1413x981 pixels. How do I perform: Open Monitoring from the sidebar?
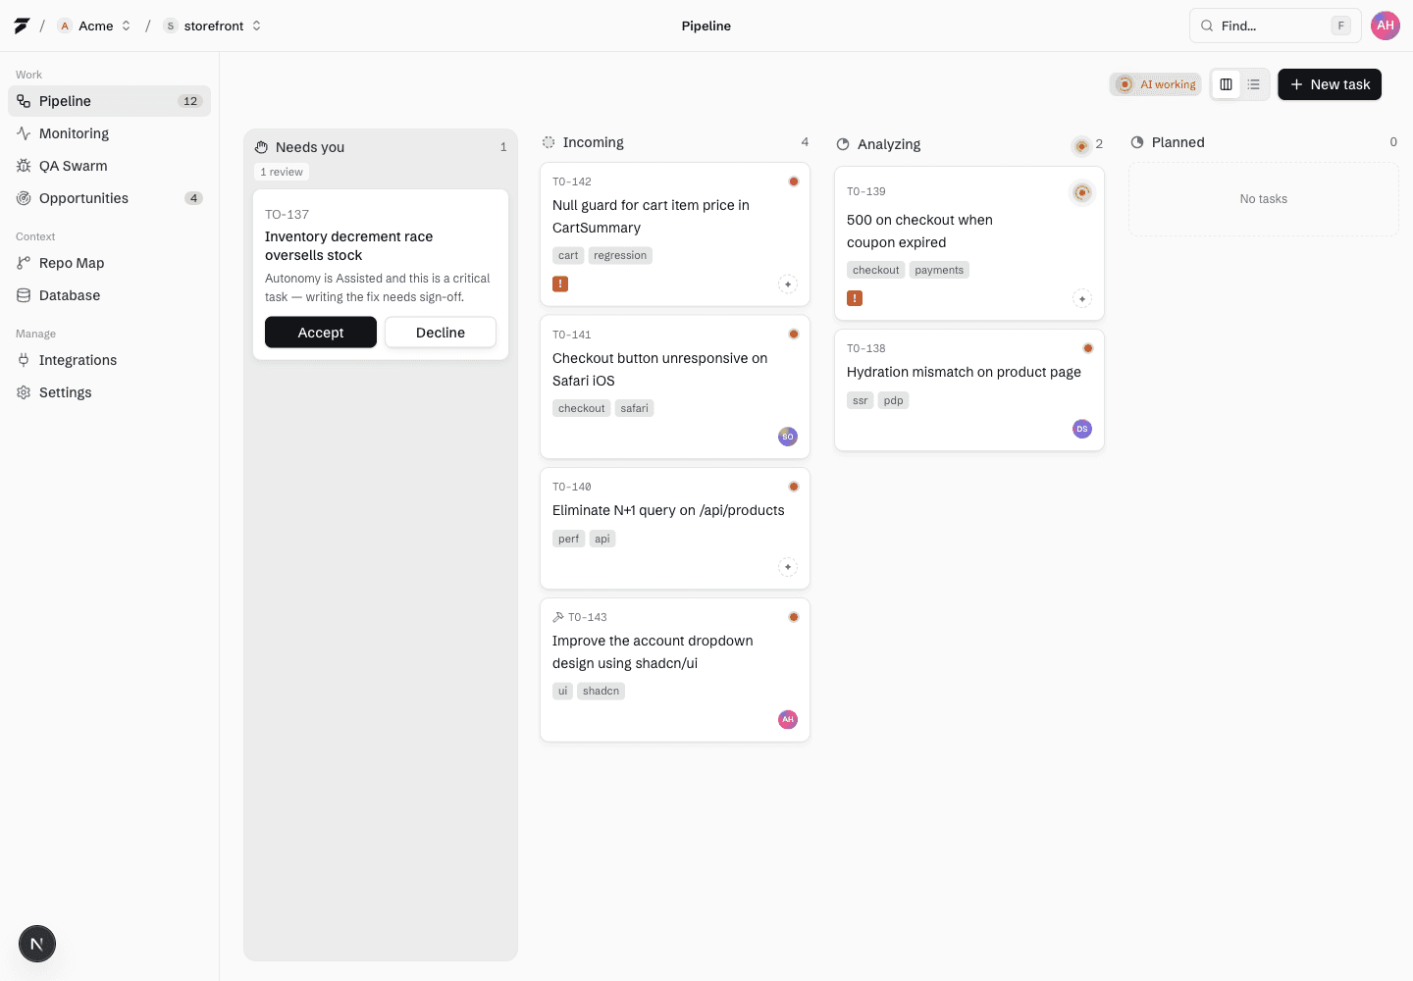(109, 133)
